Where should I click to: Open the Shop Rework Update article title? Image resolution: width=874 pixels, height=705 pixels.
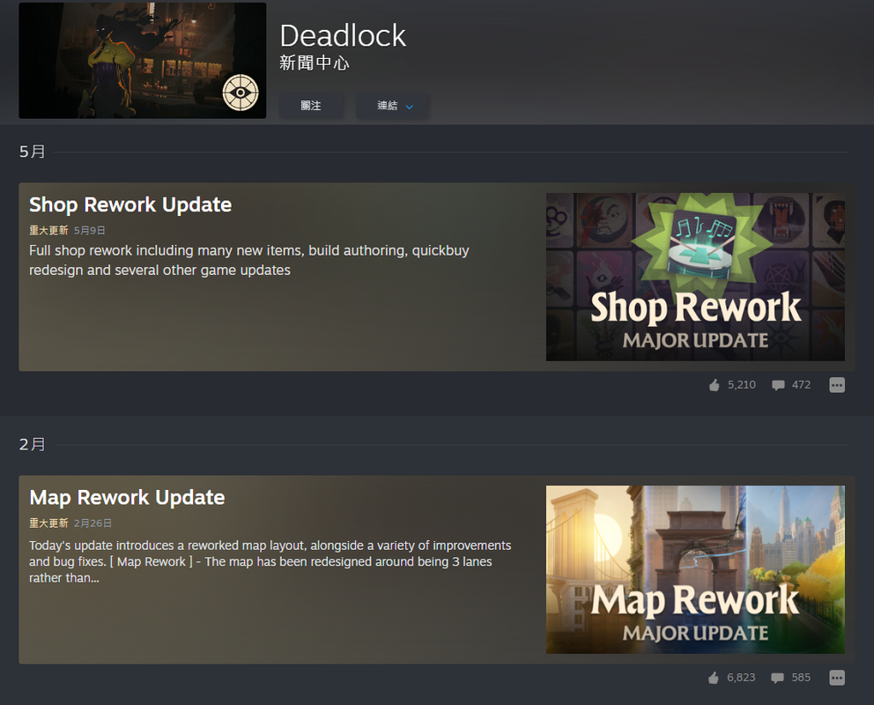[x=130, y=204]
